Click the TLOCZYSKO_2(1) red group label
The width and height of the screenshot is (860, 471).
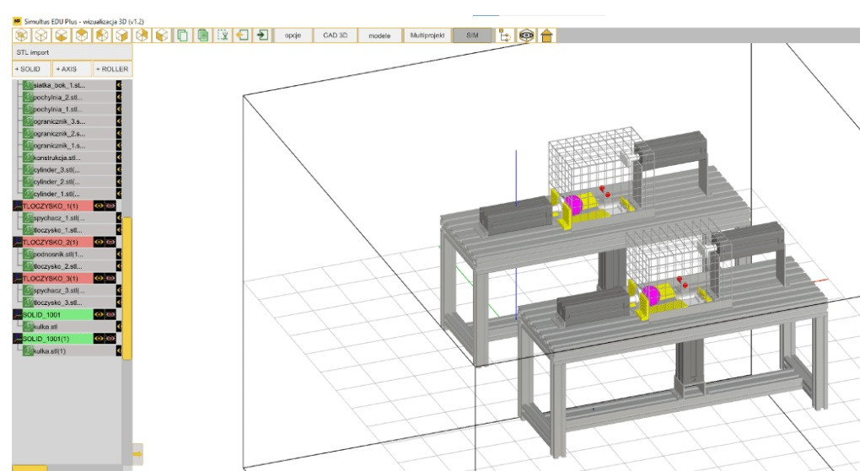(57, 243)
